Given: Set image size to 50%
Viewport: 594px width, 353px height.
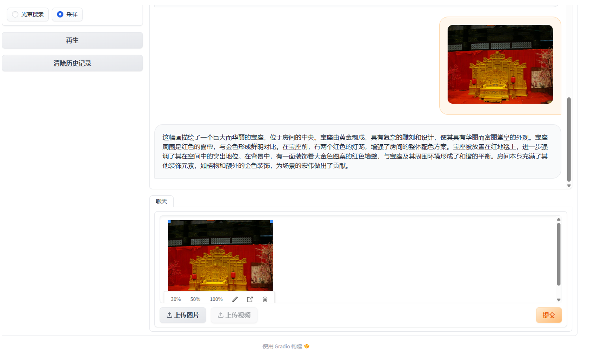Looking at the screenshot, I should pyautogui.click(x=195, y=299).
